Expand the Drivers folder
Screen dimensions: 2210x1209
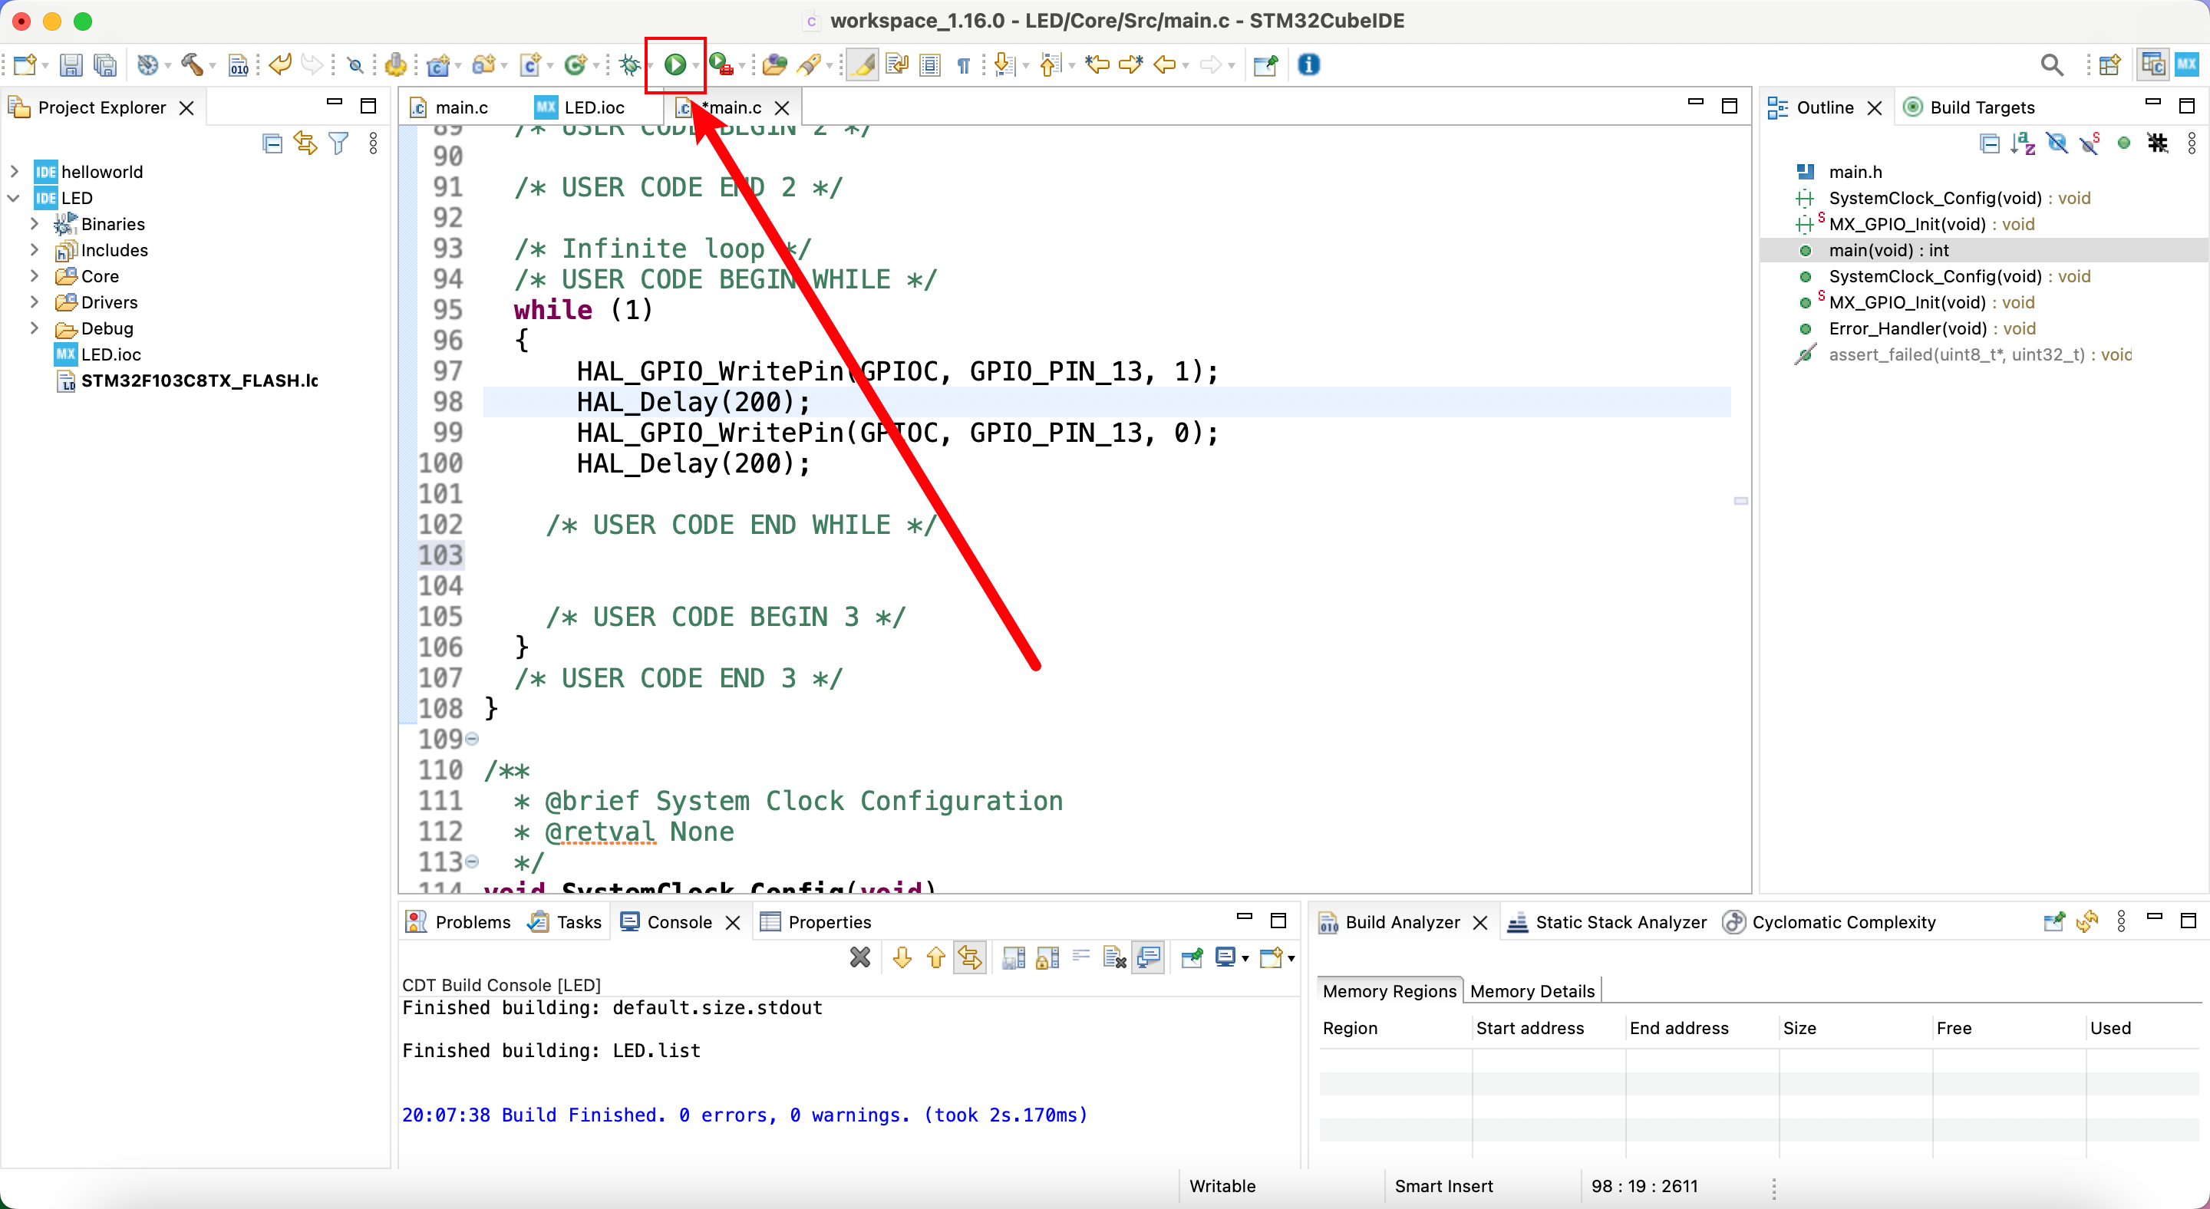pyautogui.click(x=35, y=301)
